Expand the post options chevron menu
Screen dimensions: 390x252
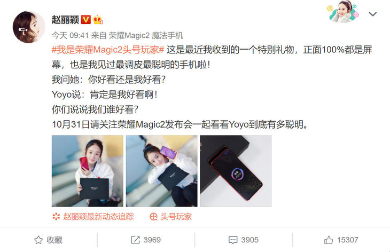click(x=372, y=14)
